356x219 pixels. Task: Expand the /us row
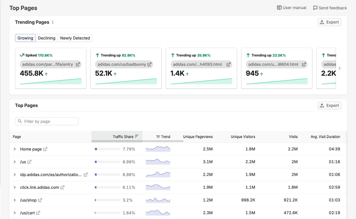click(15, 162)
